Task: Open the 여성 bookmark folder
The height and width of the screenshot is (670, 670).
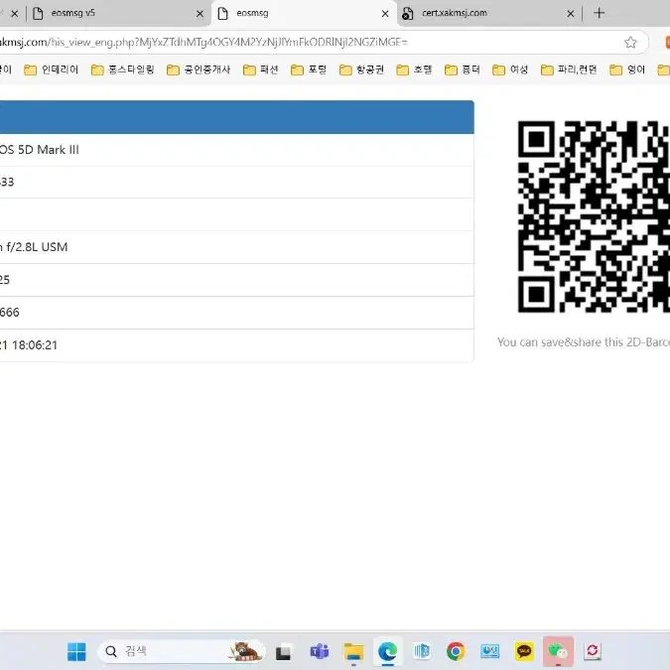Action: (x=510, y=69)
